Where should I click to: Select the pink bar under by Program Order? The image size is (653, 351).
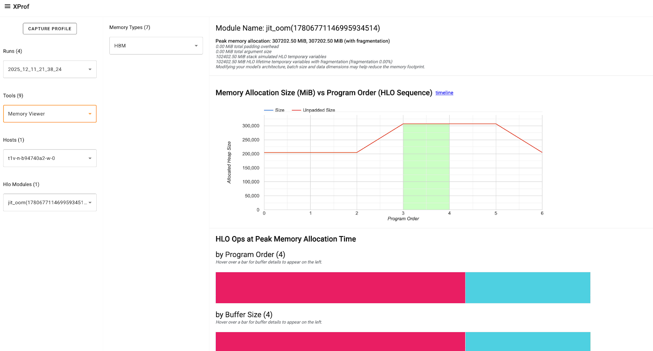tap(340, 288)
